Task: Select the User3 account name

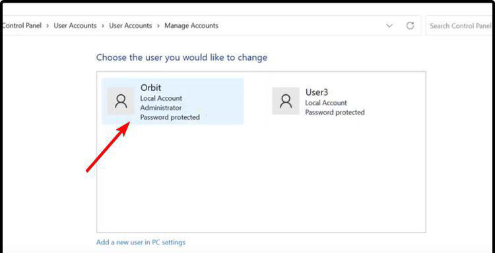Action: tap(317, 92)
